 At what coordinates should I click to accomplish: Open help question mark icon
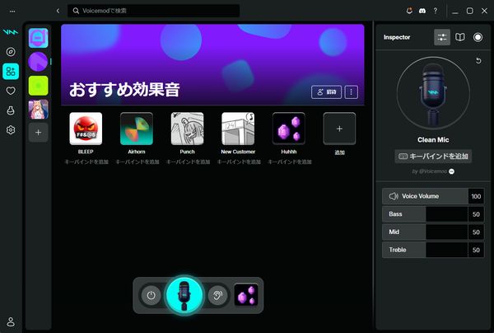click(436, 11)
